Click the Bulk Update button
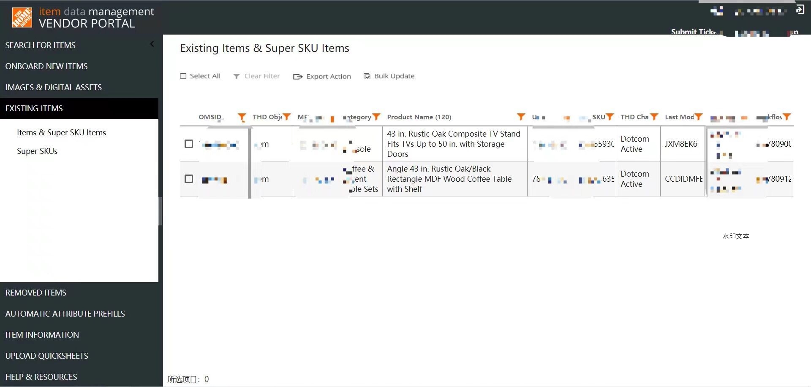Image resolution: width=811 pixels, height=387 pixels. (389, 76)
